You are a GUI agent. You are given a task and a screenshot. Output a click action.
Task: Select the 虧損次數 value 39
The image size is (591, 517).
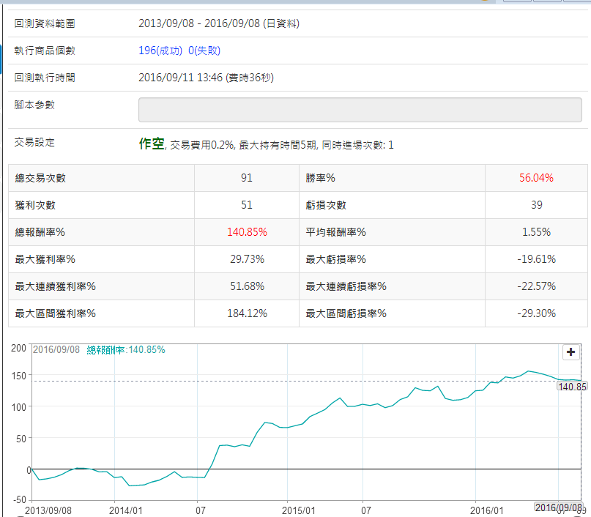tap(536, 205)
